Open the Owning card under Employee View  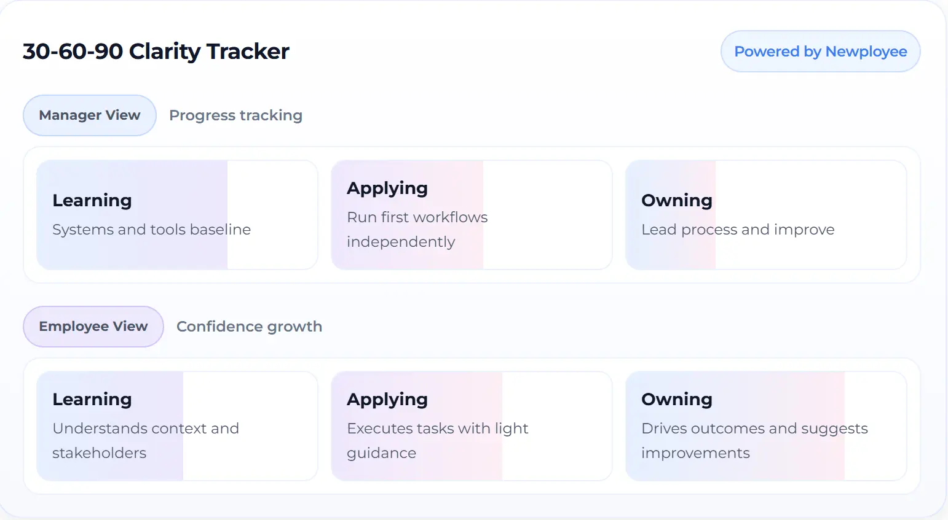click(x=765, y=425)
